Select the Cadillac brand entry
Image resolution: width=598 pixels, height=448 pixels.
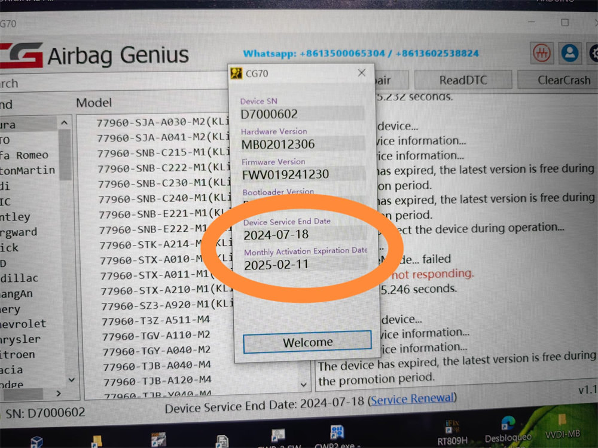(x=19, y=278)
